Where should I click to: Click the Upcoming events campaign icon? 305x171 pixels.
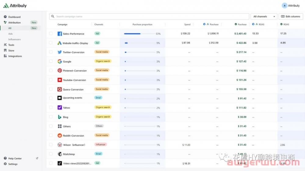59,98
